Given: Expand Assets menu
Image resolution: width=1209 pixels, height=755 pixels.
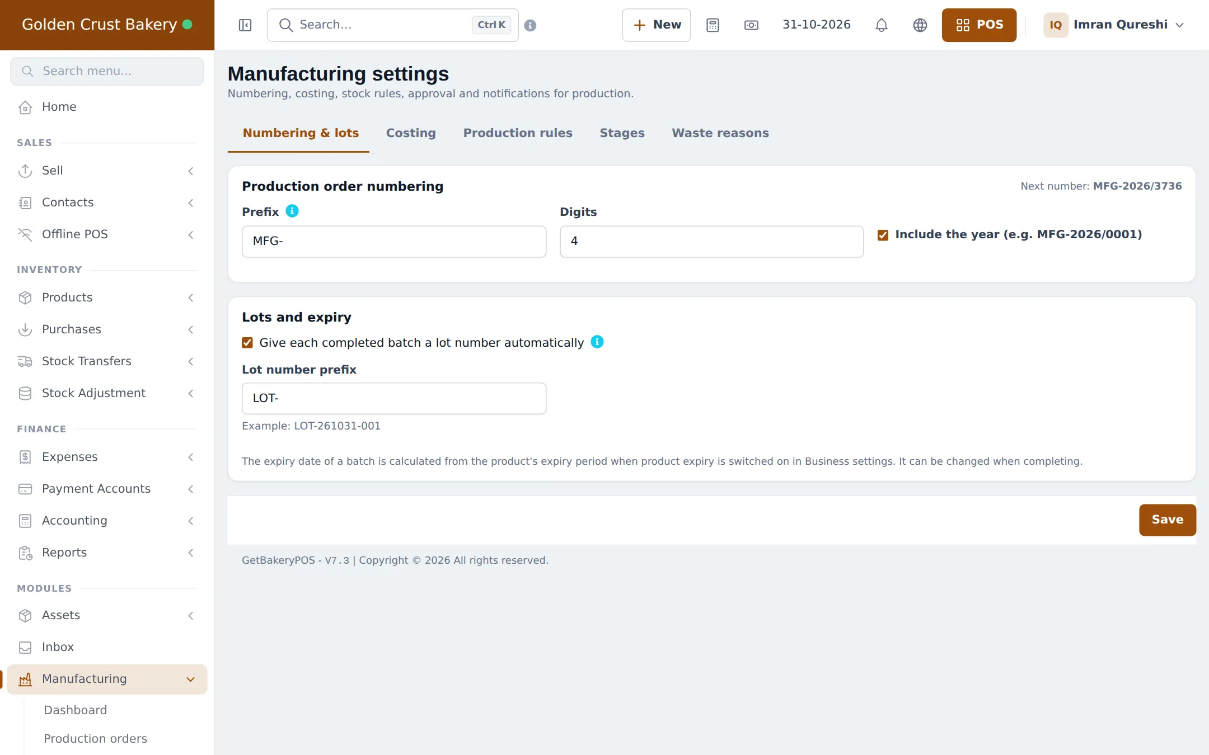Looking at the screenshot, I should pyautogui.click(x=107, y=615).
